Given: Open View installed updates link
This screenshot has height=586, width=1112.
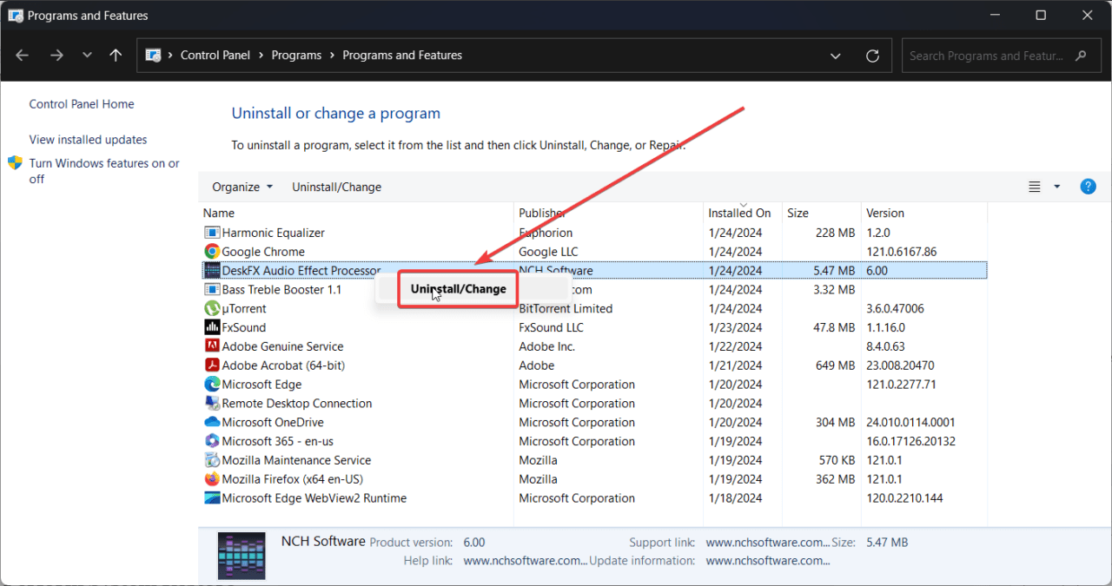Looking at the screenshot, I should pos(88,140).
